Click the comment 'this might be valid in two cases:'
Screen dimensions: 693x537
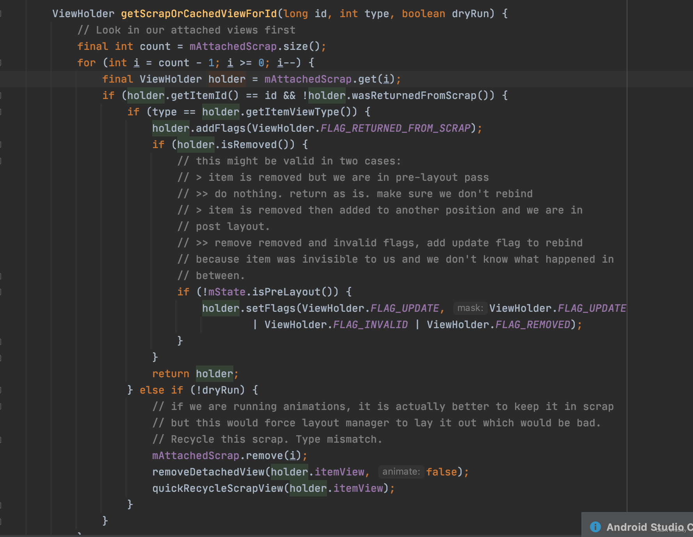[289, 161]
